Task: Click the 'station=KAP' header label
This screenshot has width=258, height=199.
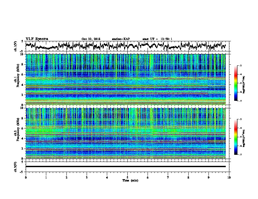Action: click(x=121, y=39)
